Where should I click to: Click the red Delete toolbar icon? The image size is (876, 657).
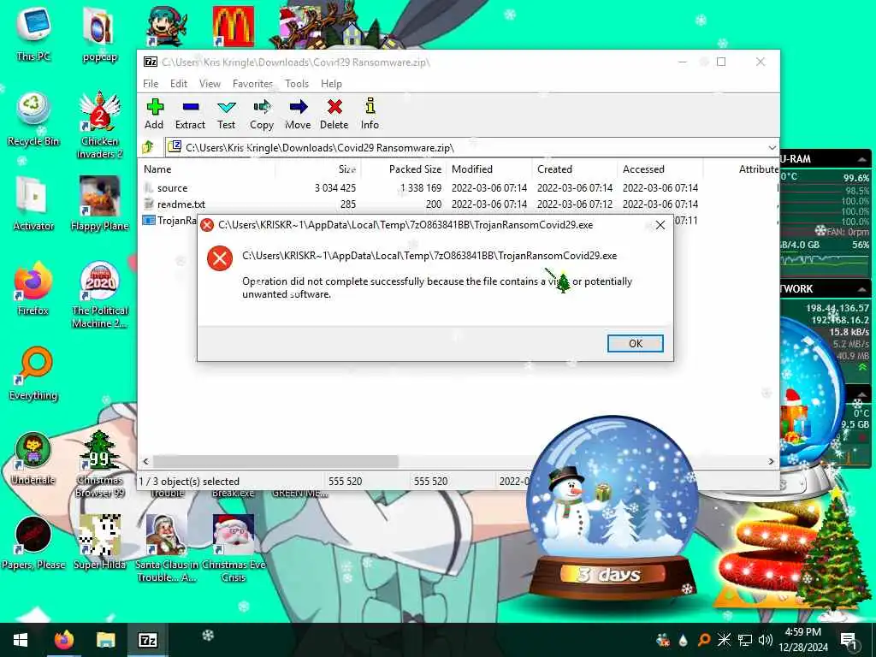[x=334, y=115]
